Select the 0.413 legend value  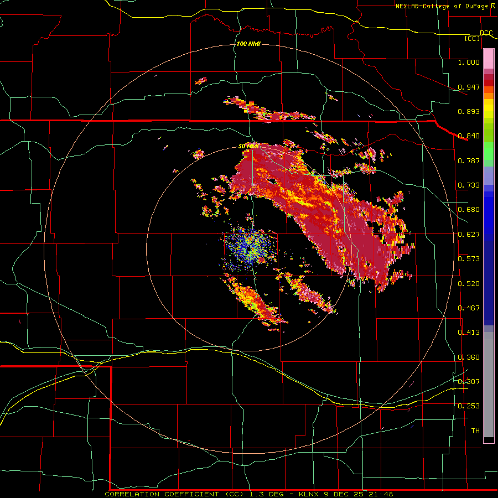[x=469, y=333]
